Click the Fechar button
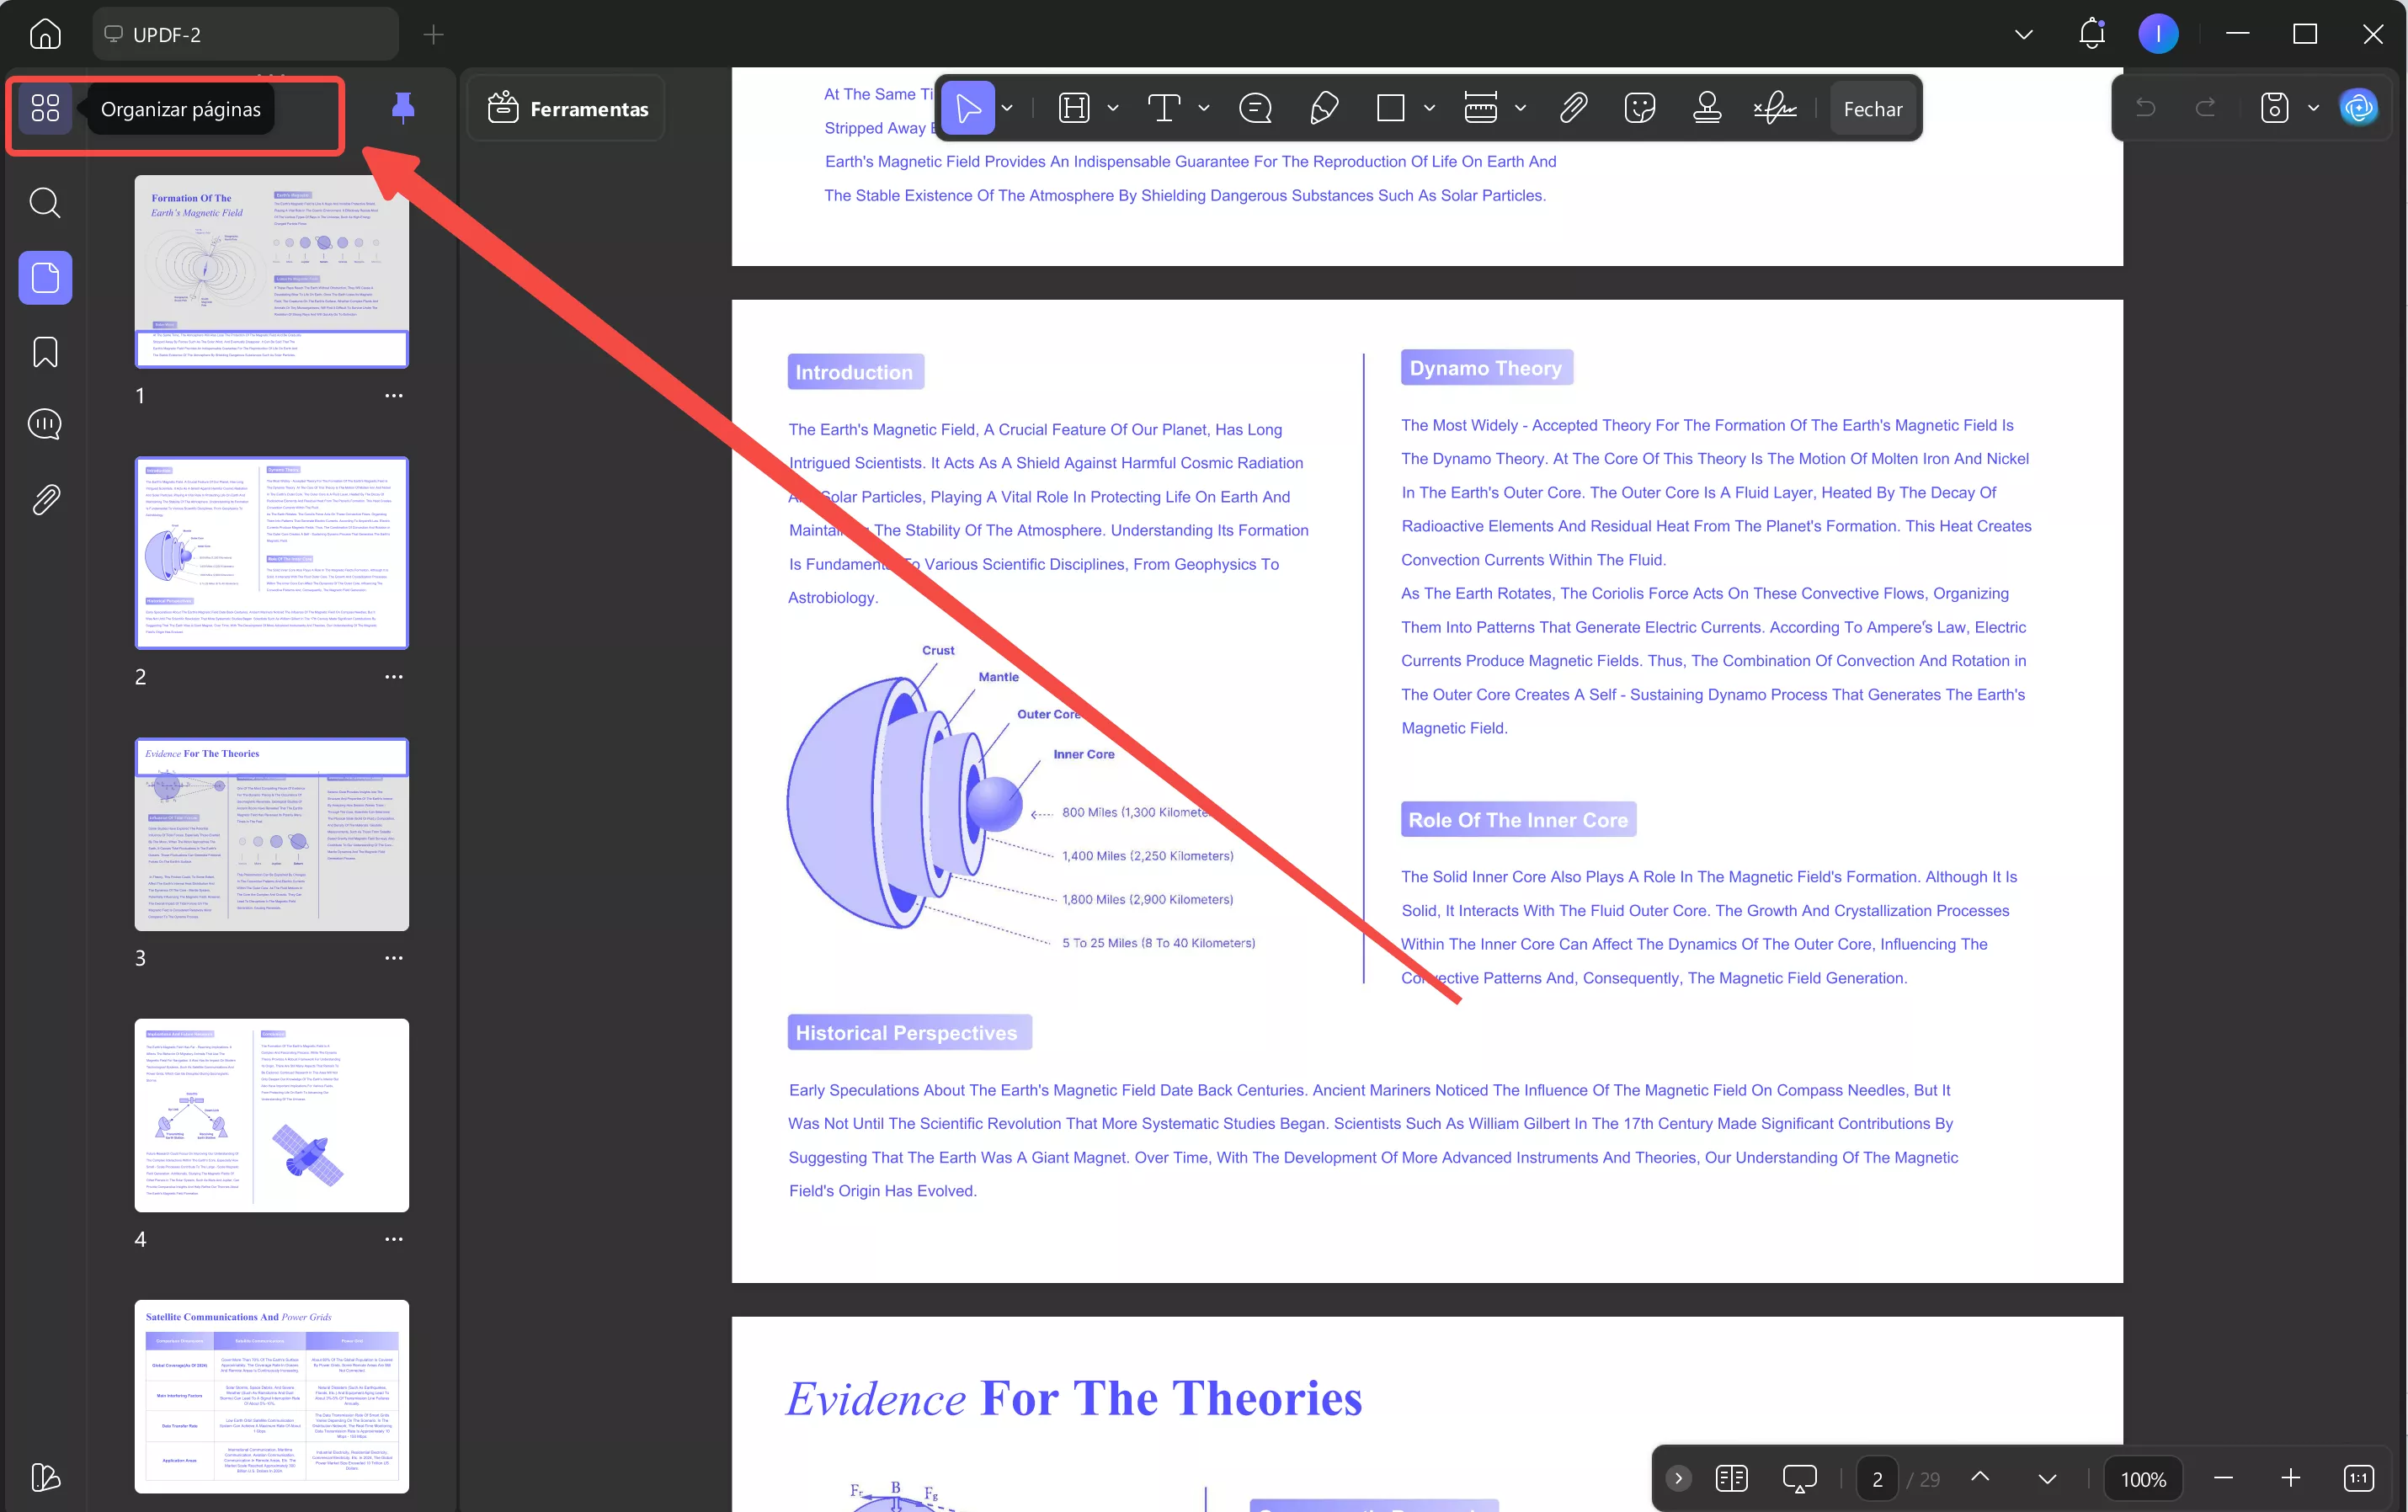 [1872, 109]
